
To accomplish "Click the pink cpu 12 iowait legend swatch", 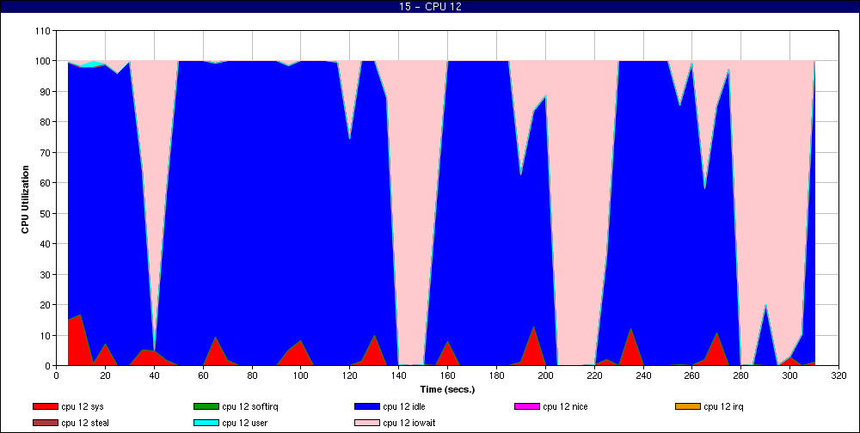I will pyautogui.click(x=366, y=424).
